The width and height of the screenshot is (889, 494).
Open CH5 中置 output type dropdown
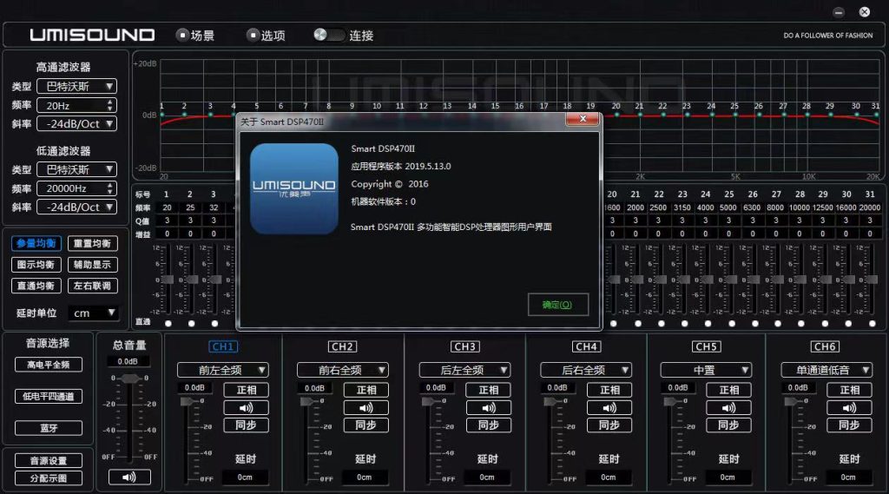[x=706, y=371]
